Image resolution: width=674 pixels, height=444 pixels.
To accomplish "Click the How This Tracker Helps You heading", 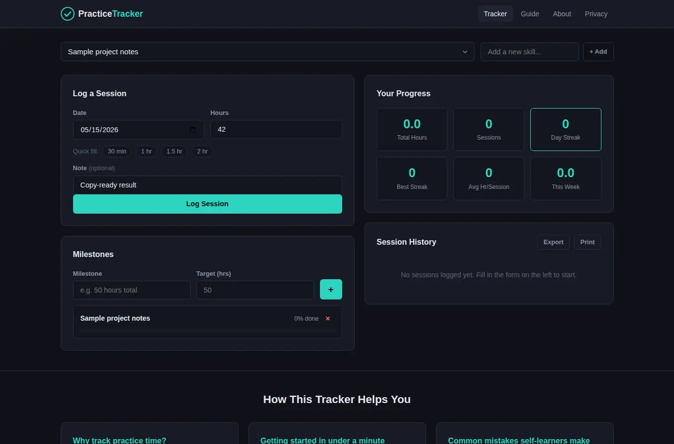I will 337,400.
